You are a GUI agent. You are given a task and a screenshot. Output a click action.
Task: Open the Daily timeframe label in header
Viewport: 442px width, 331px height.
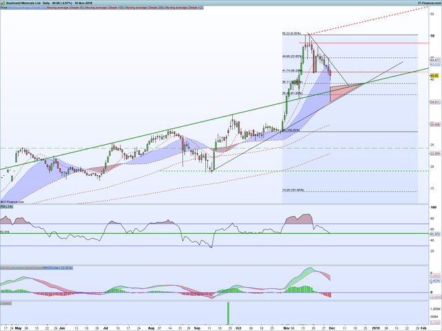(x=46, y=3)
